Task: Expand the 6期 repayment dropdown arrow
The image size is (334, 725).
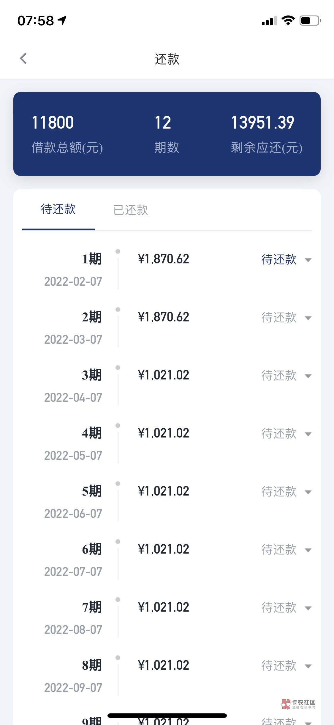Action: (308, 550)
